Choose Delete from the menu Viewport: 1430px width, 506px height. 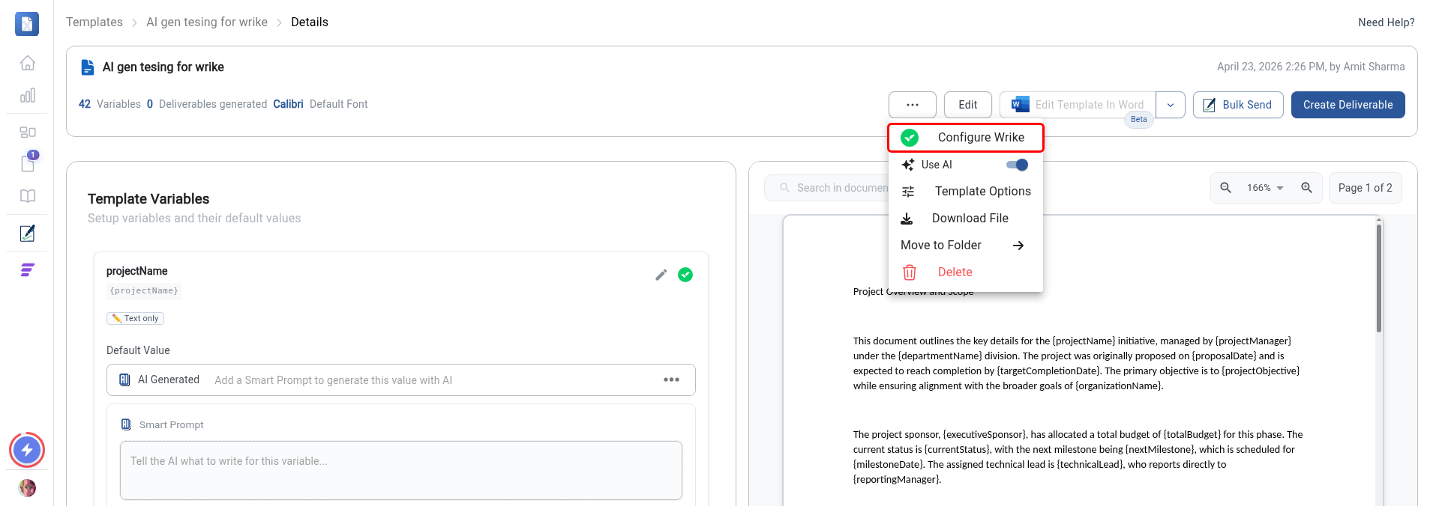[966, 272]
